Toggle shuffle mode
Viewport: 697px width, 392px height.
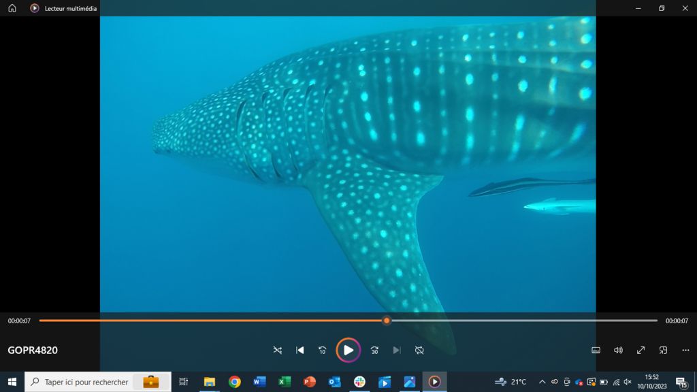(x=277, y=350)
